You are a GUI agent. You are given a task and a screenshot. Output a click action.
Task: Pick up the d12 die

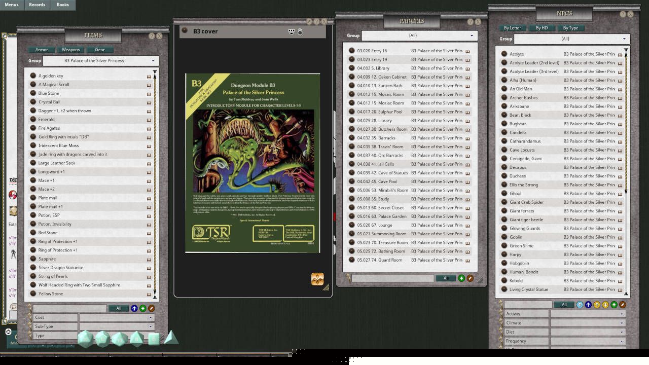point(102,339)
